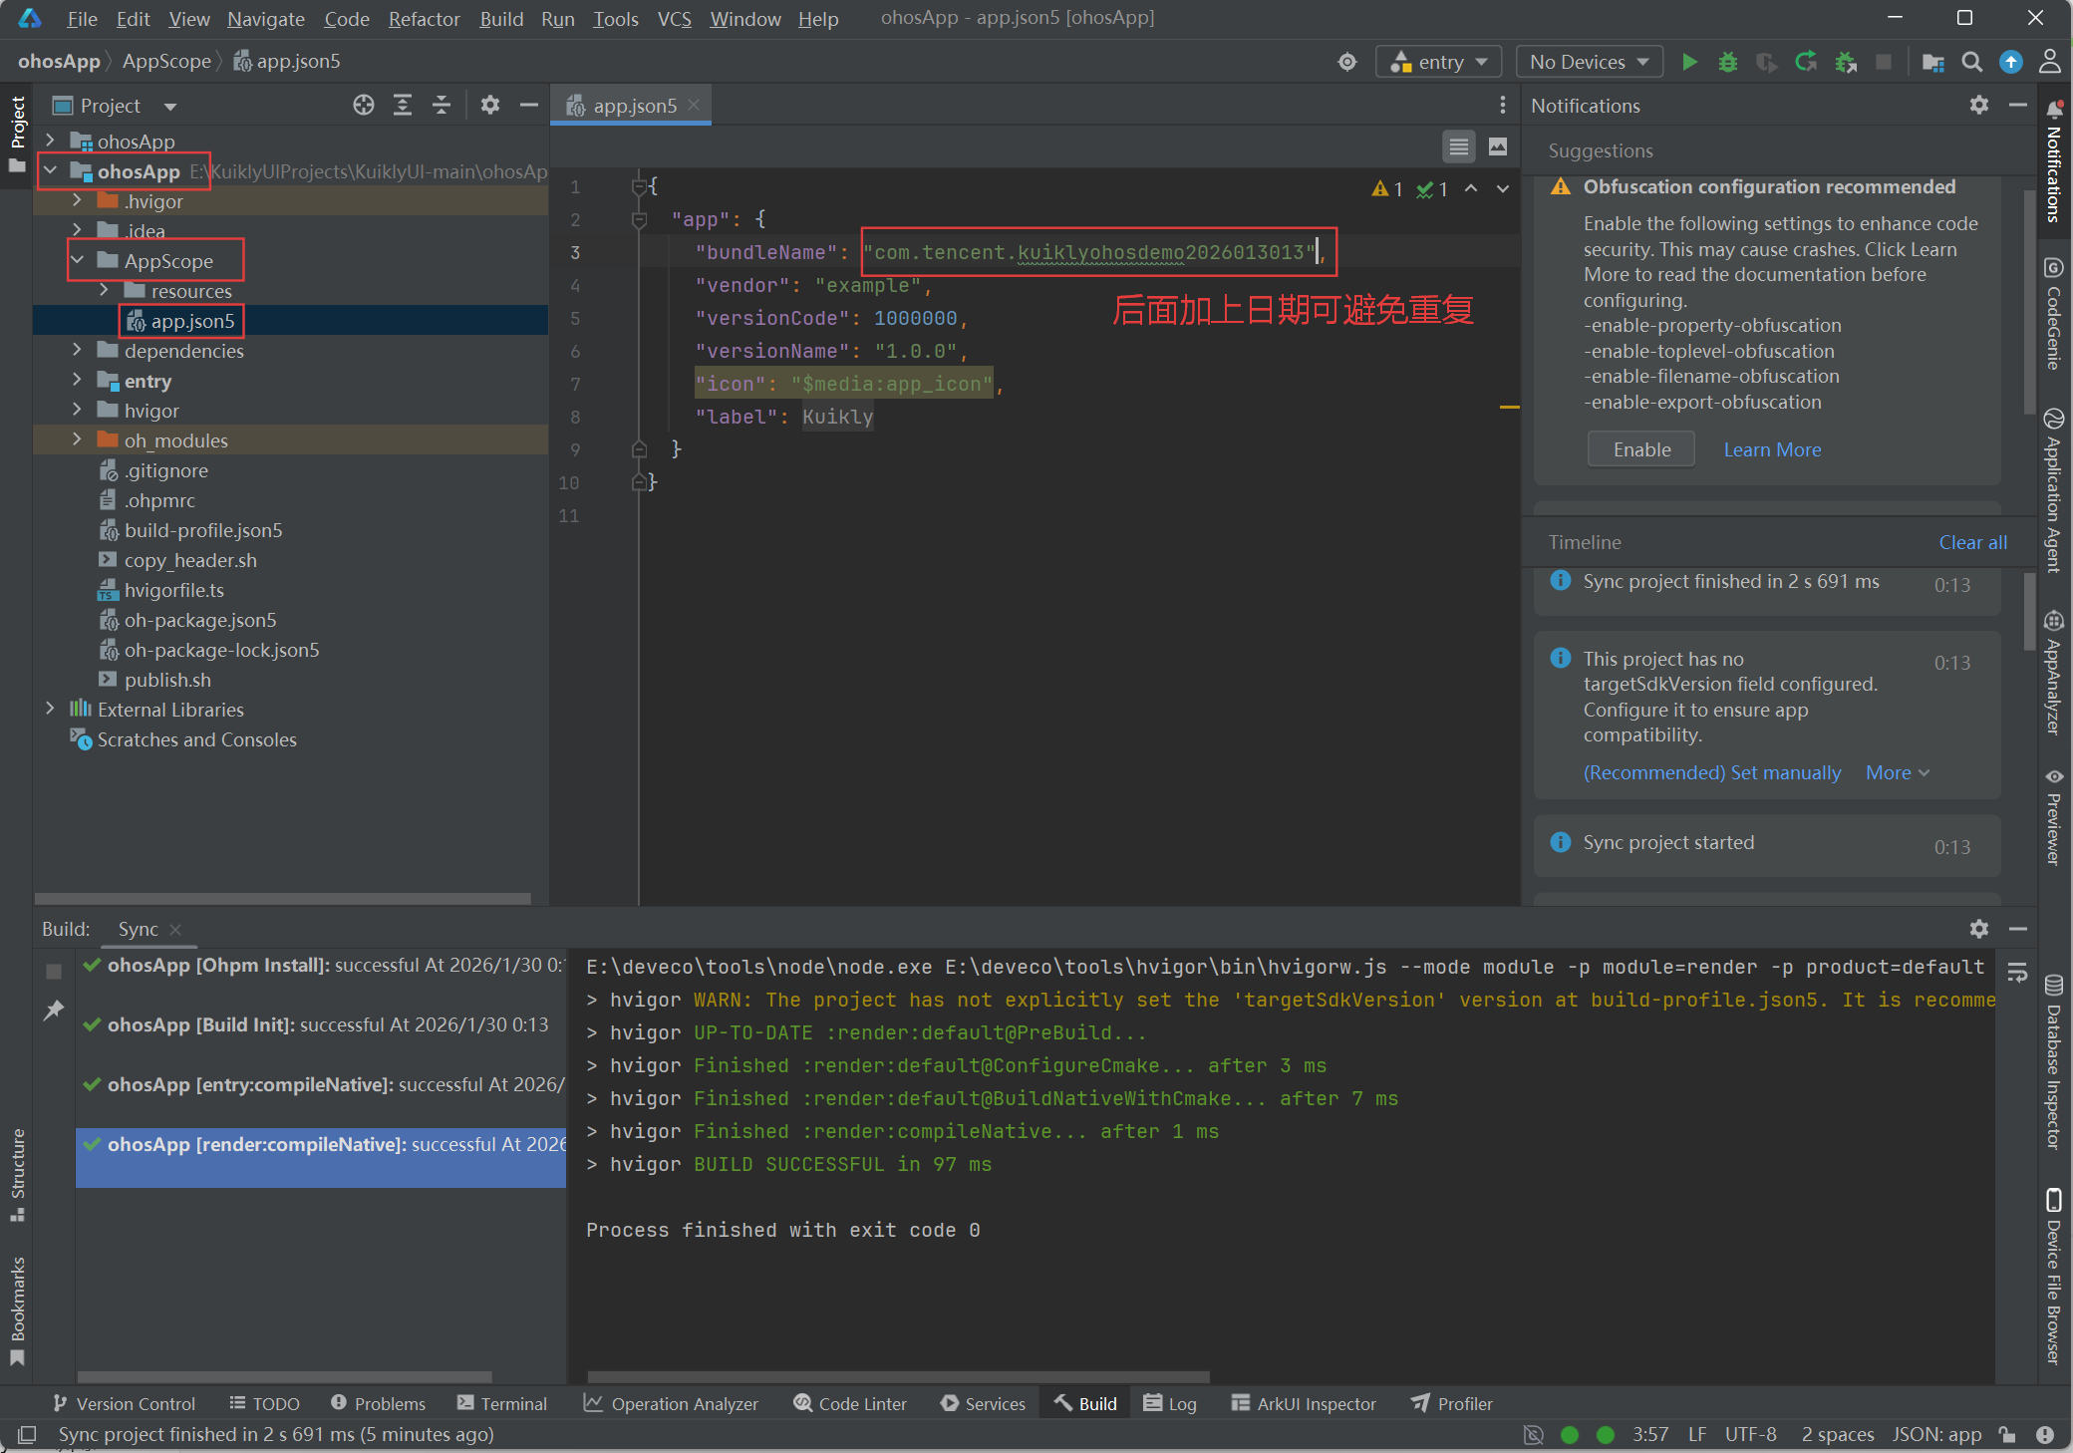Click the green Run button in toolbar
Image resolution: width=2073 pixels, height=1453 pixels.
(x=1689, y=62)
